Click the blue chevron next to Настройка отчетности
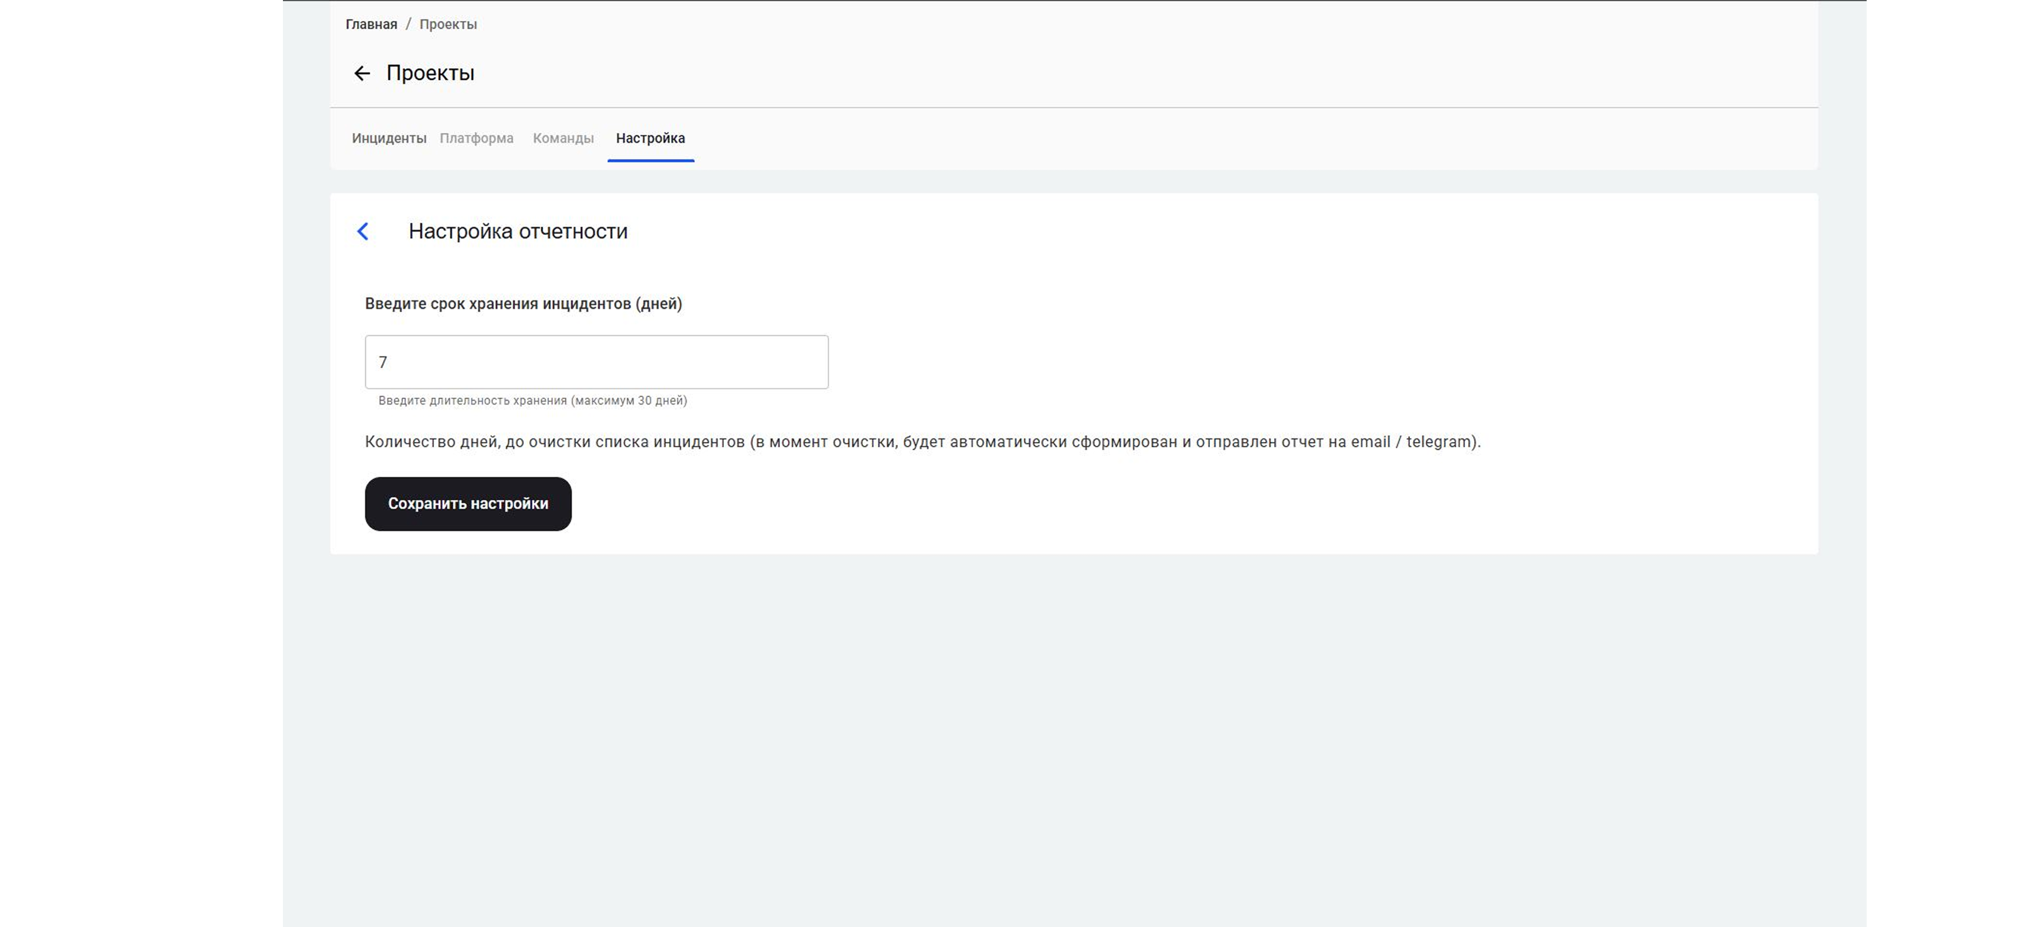Viewport: 2036px width, 927px height. pyautogui.click(x=363, y=231)
